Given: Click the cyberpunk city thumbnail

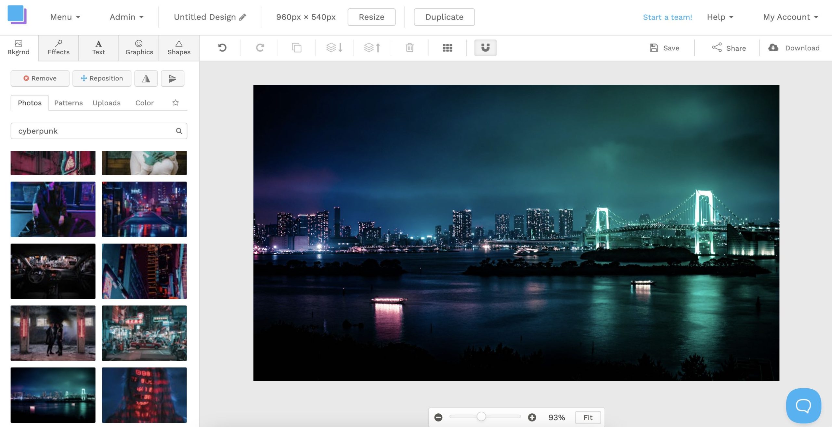Looking at the screenshot, I should coord(53,395).
